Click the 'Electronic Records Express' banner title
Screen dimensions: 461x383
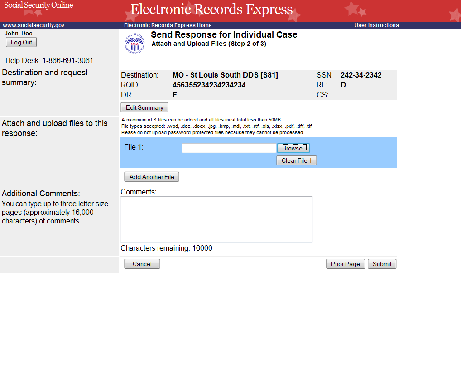211,10
